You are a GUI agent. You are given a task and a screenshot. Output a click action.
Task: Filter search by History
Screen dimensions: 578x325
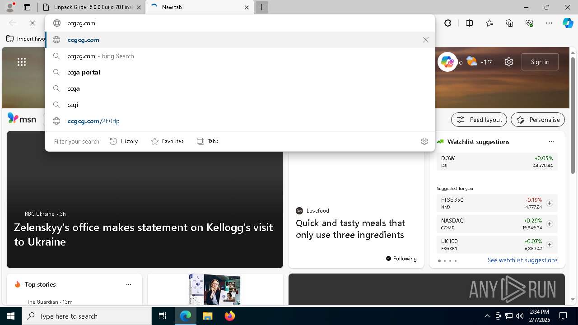(x=124, y=141)
